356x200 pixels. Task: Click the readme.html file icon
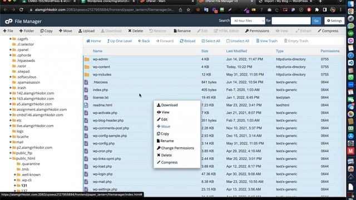tap(86, 105)
